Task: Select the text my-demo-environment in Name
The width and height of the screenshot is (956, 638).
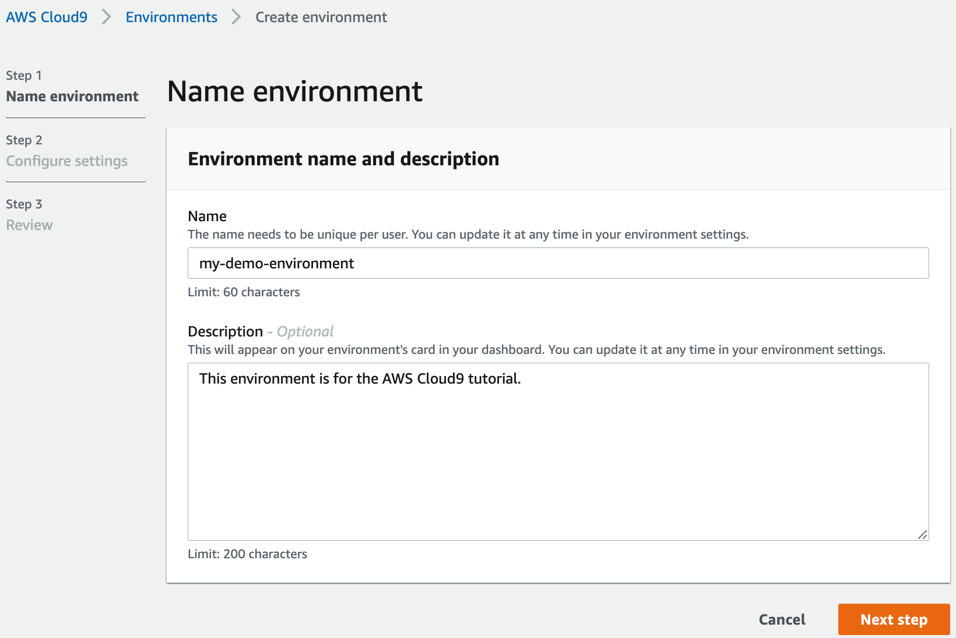Action: click(x=276, y=263)
